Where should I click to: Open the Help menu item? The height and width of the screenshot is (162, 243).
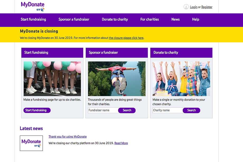tap(195, 19)
